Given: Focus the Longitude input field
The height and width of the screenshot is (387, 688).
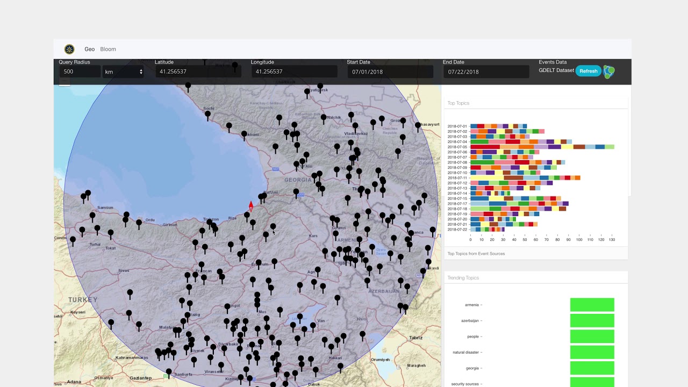Looking at the screenshot, I should 293,72.
